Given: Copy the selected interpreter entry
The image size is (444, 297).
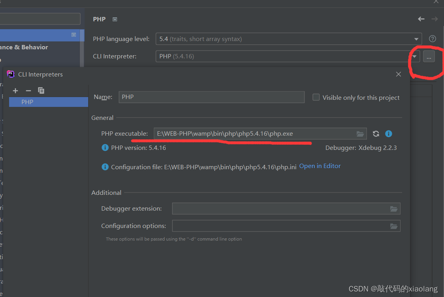Looking at the screenshot, I should [x=41, y=90].
